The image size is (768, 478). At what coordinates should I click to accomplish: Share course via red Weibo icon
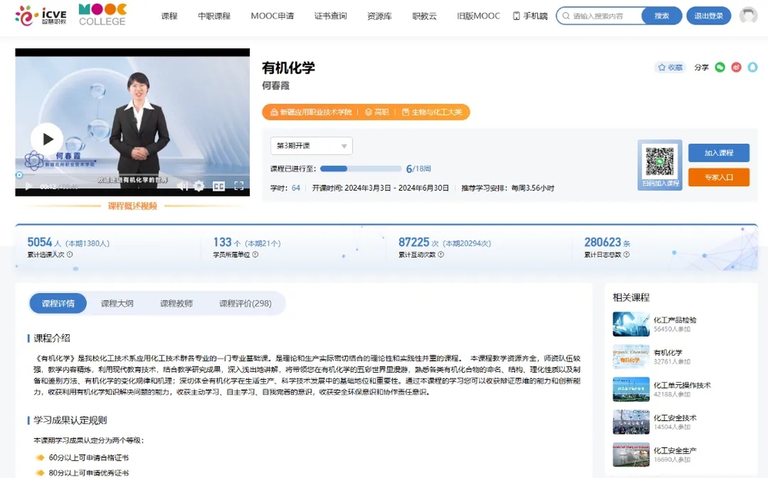pyautogui.click(x=736, y=68)
